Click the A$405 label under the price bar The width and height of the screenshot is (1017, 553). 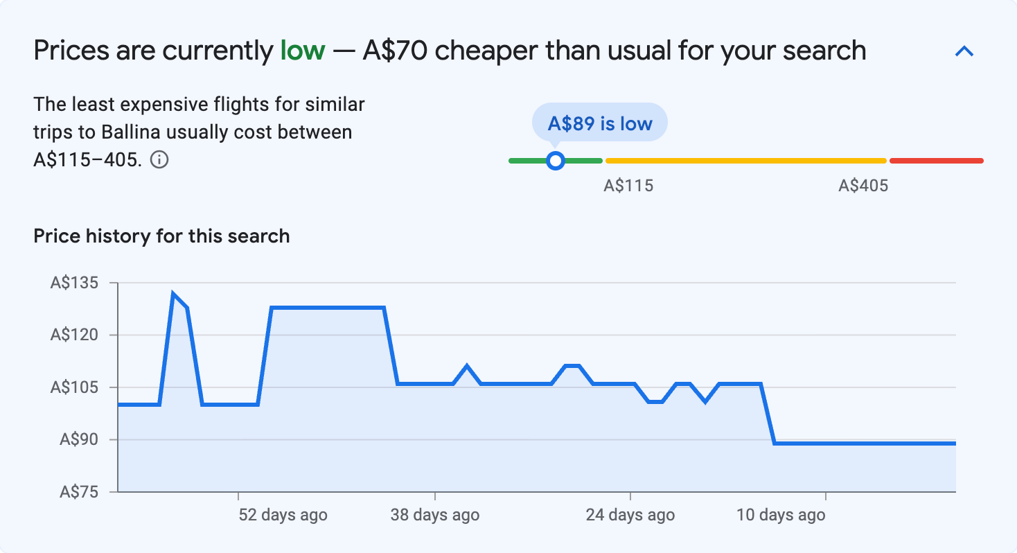864,185
